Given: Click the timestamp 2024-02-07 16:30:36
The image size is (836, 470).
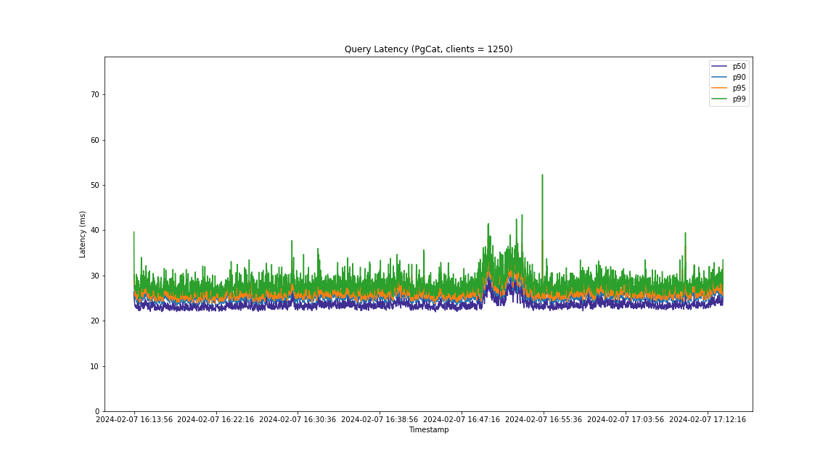Looking at the screenshot, I should [x=298, y=420].
